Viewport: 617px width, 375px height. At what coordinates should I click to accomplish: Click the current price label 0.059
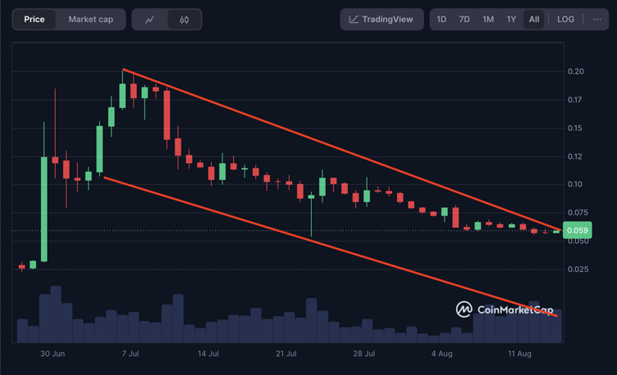tap(578, 231)
